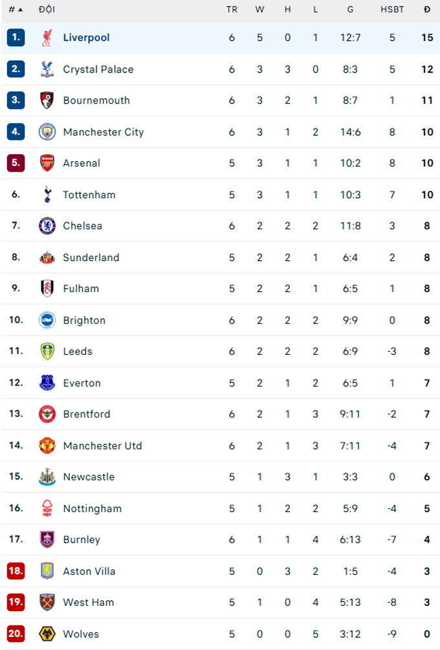440x650 pixels.
Task: Click the Manchester City badge icon
Action: point(47,132)
